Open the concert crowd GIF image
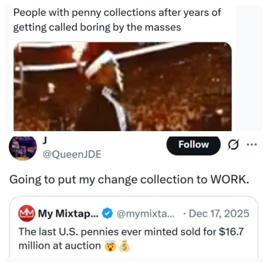This screenshot has width=268, height=268. point(123,86)
